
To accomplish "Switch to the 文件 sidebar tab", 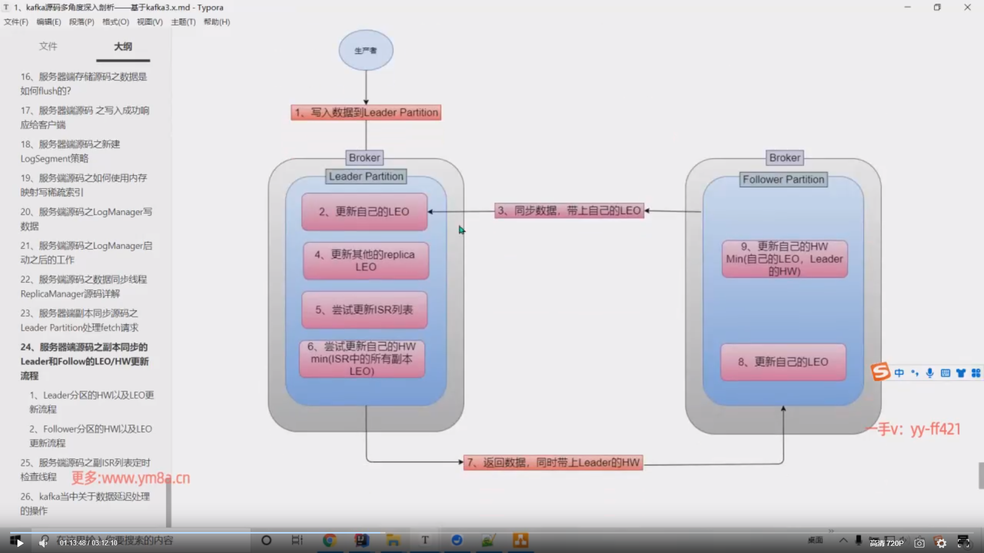I will [48, 47].
